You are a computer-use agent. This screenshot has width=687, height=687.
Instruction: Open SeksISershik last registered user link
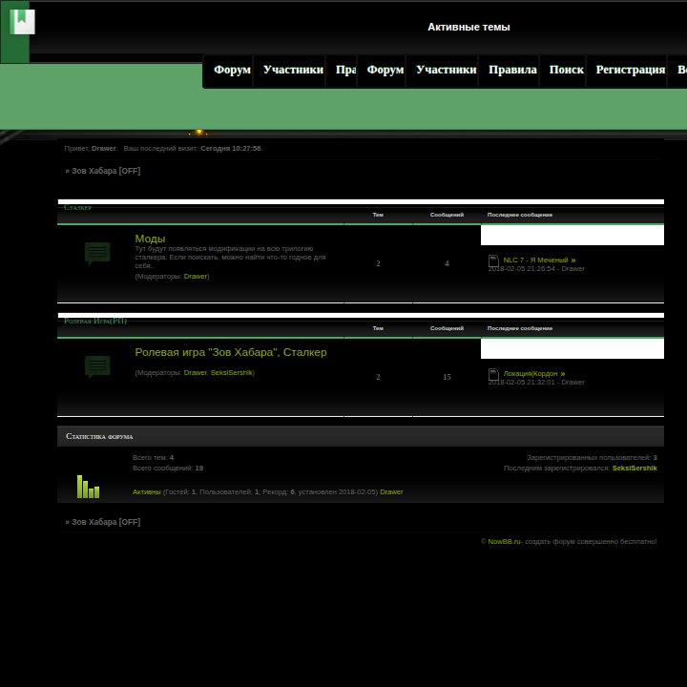(x=635, y=468)
